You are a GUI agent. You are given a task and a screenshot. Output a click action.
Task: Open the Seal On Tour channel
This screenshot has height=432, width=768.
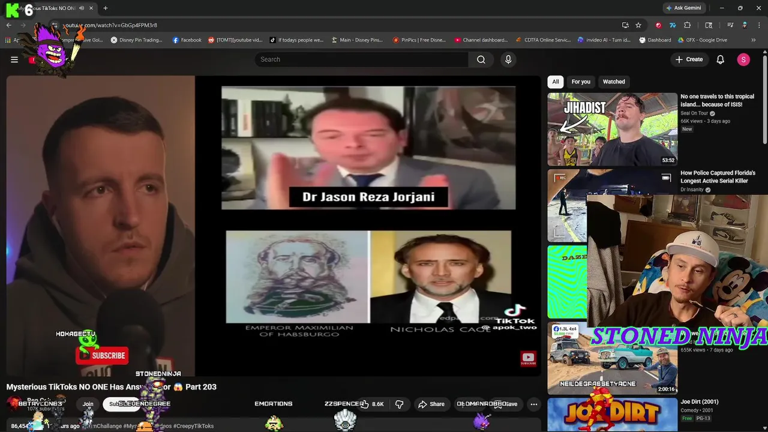pos(694,113)
